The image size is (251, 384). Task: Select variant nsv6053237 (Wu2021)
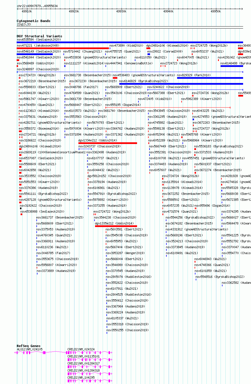pyautogui.click(x=208, y=51)
